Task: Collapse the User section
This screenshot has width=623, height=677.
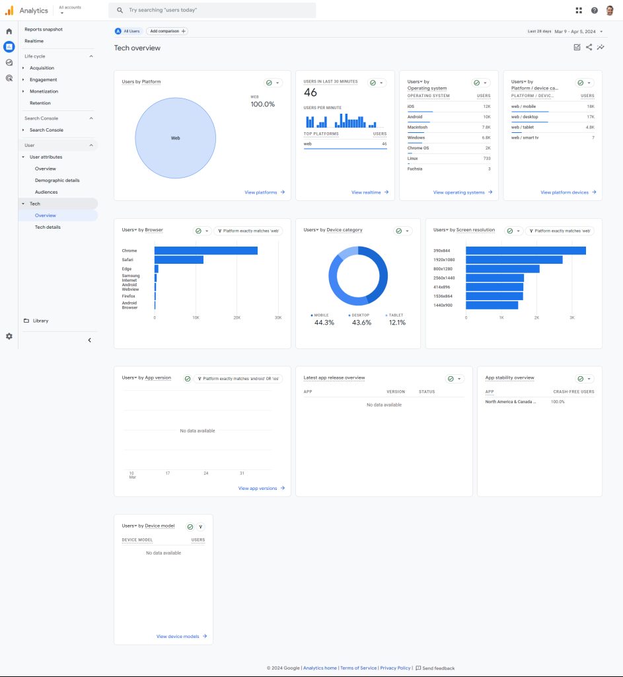Action: (x=91, y=145)
